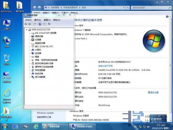Select the Internet Explorer desktop shortcut
The height and width of the screenshot is (130, 173).
(x=7, y=96)
